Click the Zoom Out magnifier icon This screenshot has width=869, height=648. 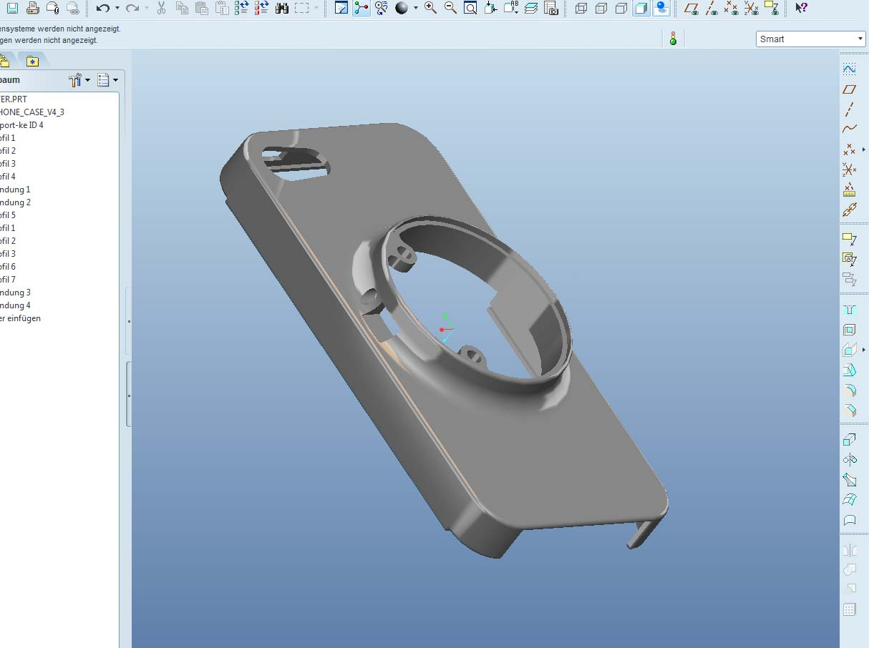(450, 8)
